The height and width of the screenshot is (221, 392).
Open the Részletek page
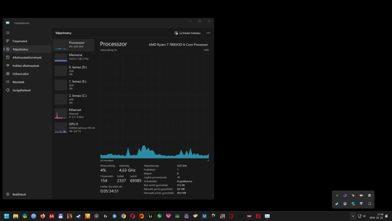click(27, 82)
